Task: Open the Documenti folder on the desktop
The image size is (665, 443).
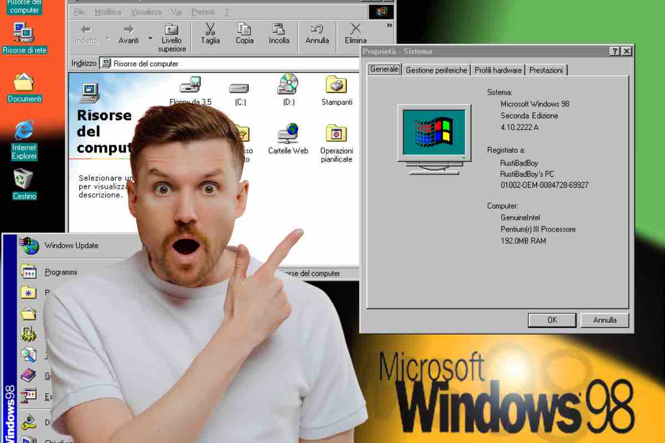Action: (24, 87)
